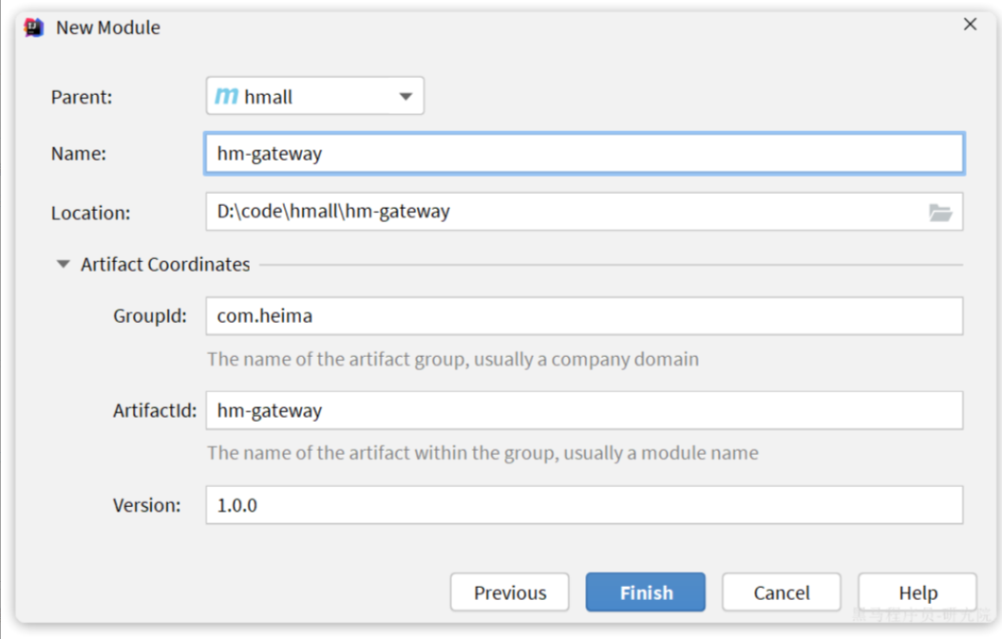The width and height of the screenshot is (1002, 639).
Task: Click the Maven 'm' icon beside hmall
Action: (x=226, y=96)
